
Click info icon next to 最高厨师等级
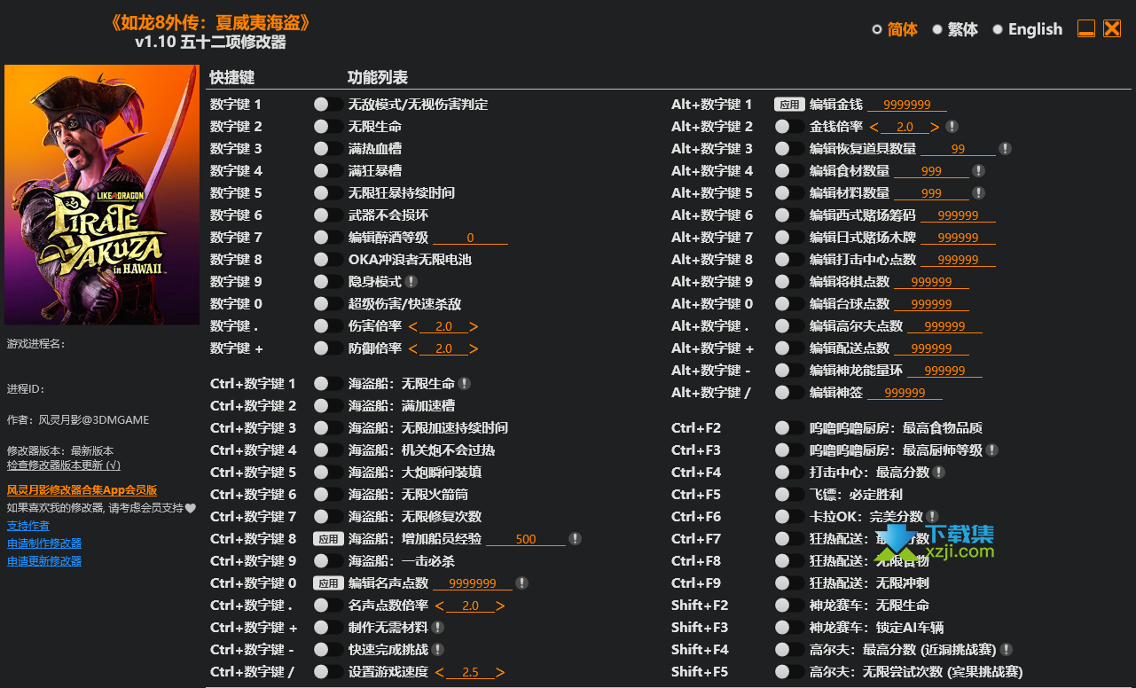992,450
